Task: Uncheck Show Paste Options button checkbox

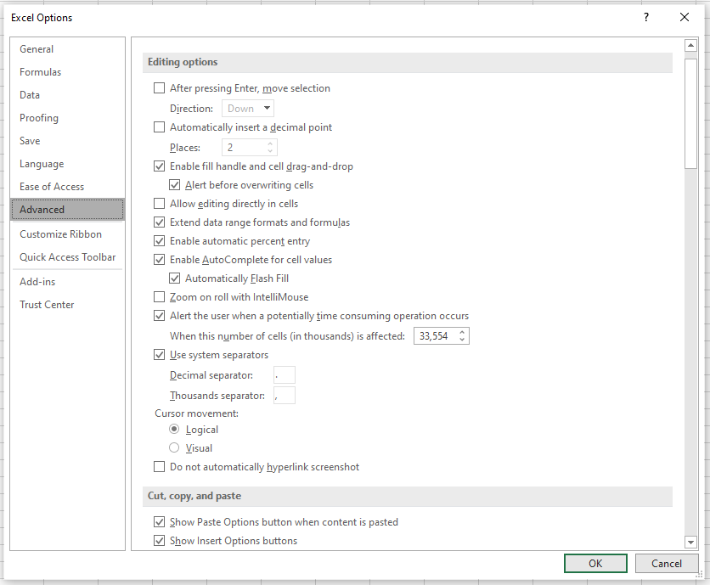Action: (159, 522)
